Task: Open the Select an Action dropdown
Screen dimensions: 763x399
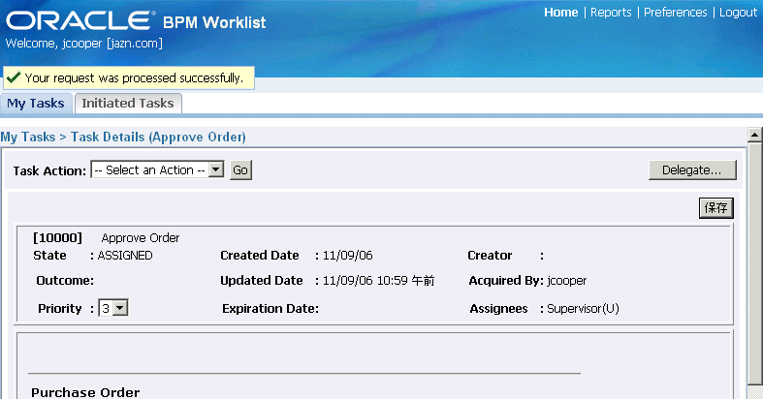Action: coord(157,170)
